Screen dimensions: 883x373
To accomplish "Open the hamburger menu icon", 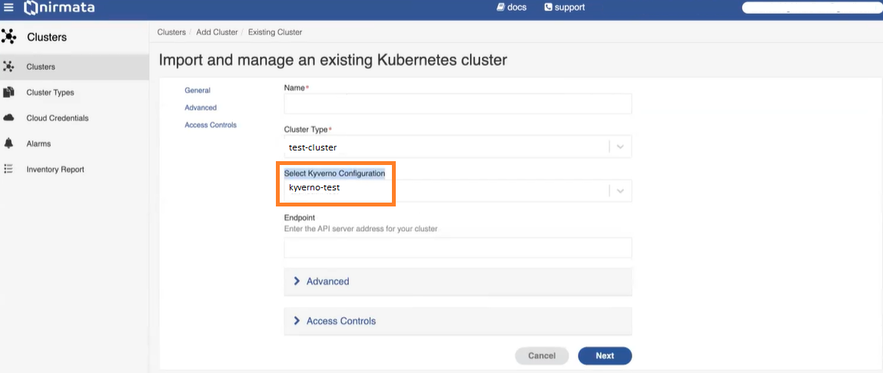I will (8, 8).
